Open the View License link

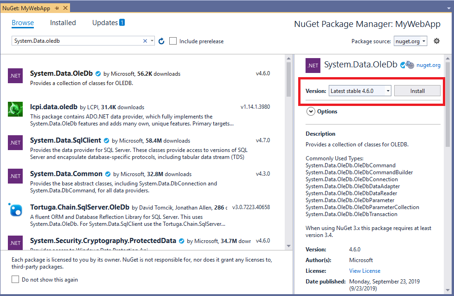point(364,271)
